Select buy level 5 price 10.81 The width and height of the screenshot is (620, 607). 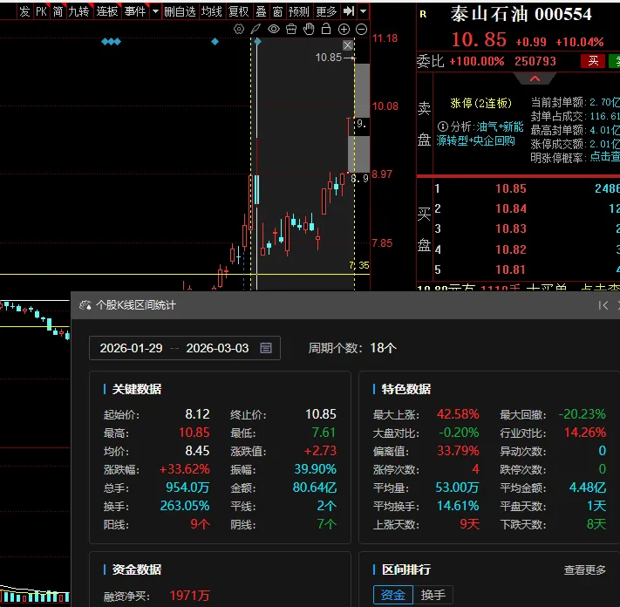tap(511, 269)
